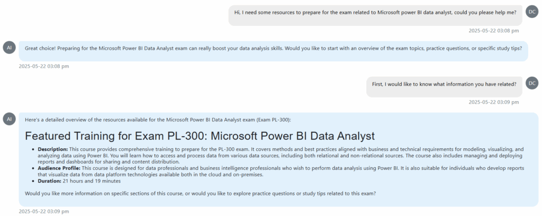This screenshot has height=216, width=542.
Task: Click the DC avatar beside the first message
Action: click(532, 11)
